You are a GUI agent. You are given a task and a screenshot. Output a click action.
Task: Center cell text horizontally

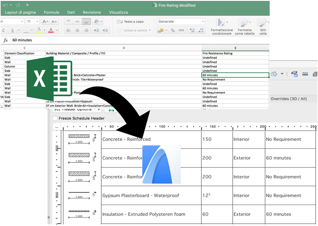click(77, 30)
